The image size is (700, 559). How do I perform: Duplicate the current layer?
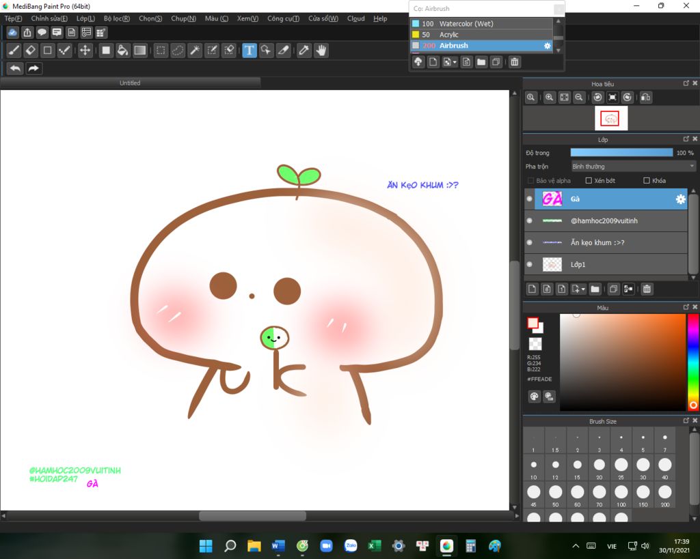point(613,289)
